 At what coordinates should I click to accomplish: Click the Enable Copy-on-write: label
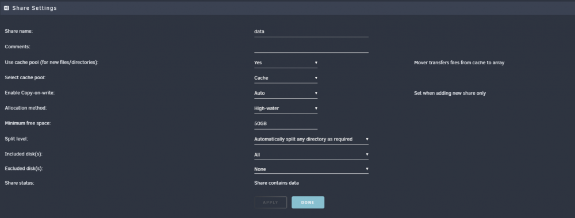click(x=30, y=93)
